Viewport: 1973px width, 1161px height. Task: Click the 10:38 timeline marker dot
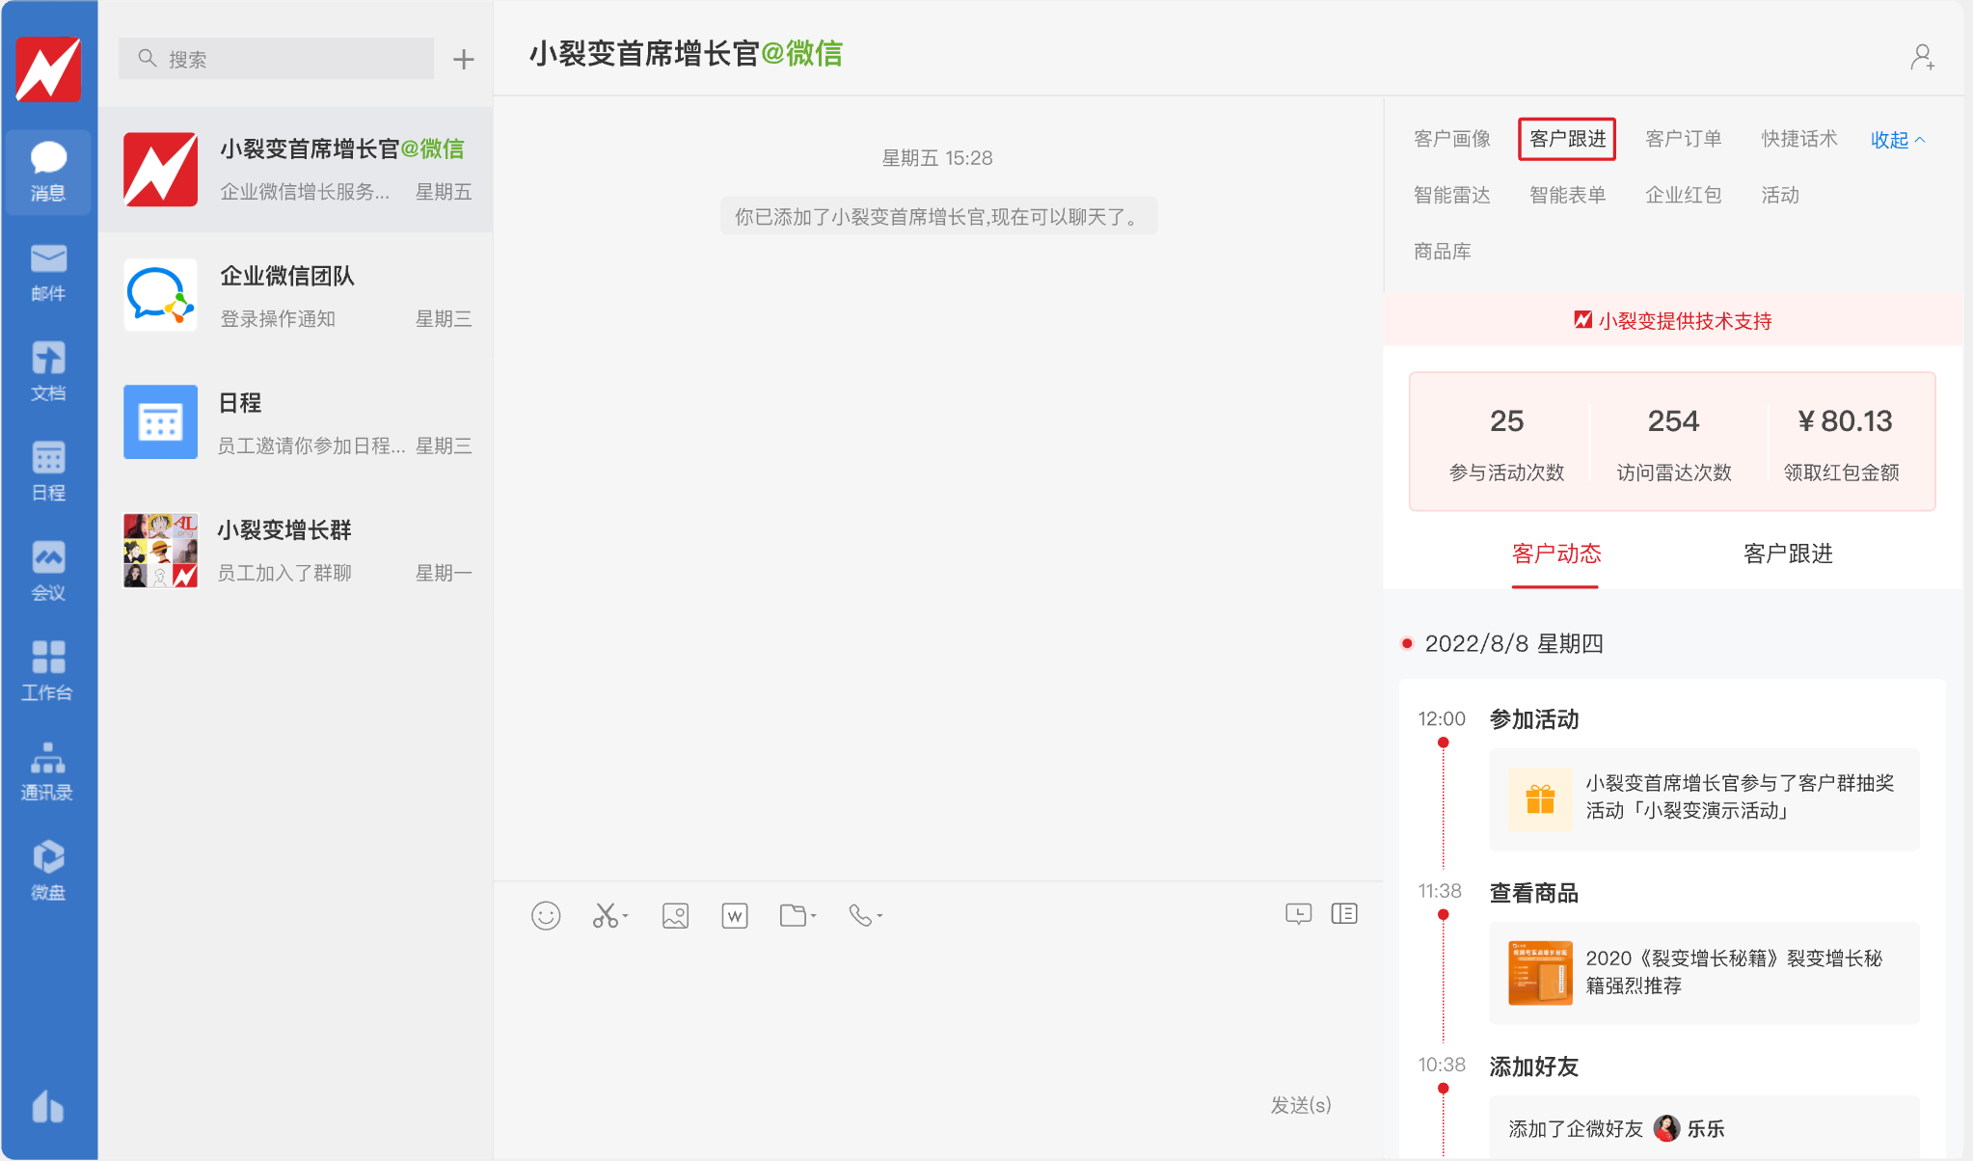(x=1443, y=1089)
